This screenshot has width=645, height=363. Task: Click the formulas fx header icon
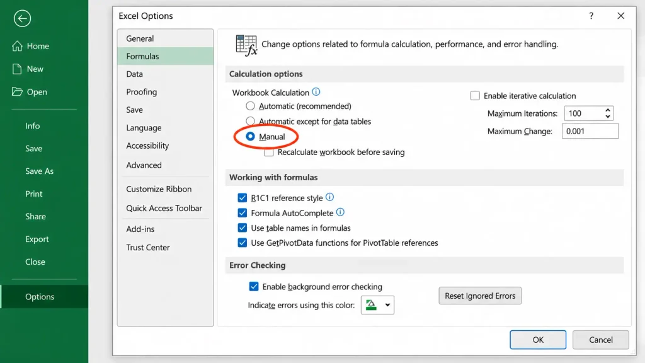click(x=246, y=45)
